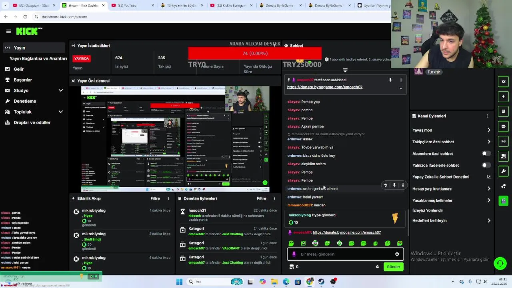Viewport: 512px width, 288px height.
Task: Unpin the pinned message using the pin icon
Action: [x=390, y=80]
